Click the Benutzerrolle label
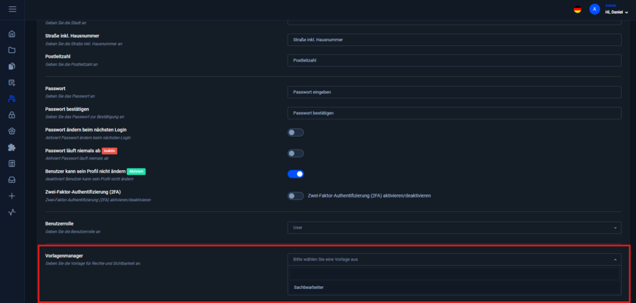The height and width of the screenshot is (303, 636). click(x=59, y=224)
